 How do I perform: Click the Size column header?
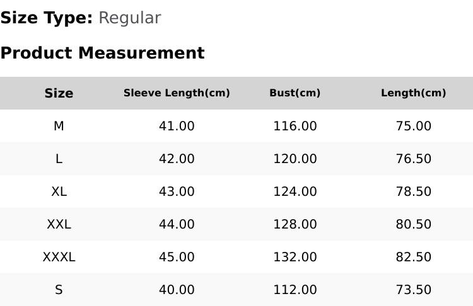pyautogui.click(x=59, y=93)
